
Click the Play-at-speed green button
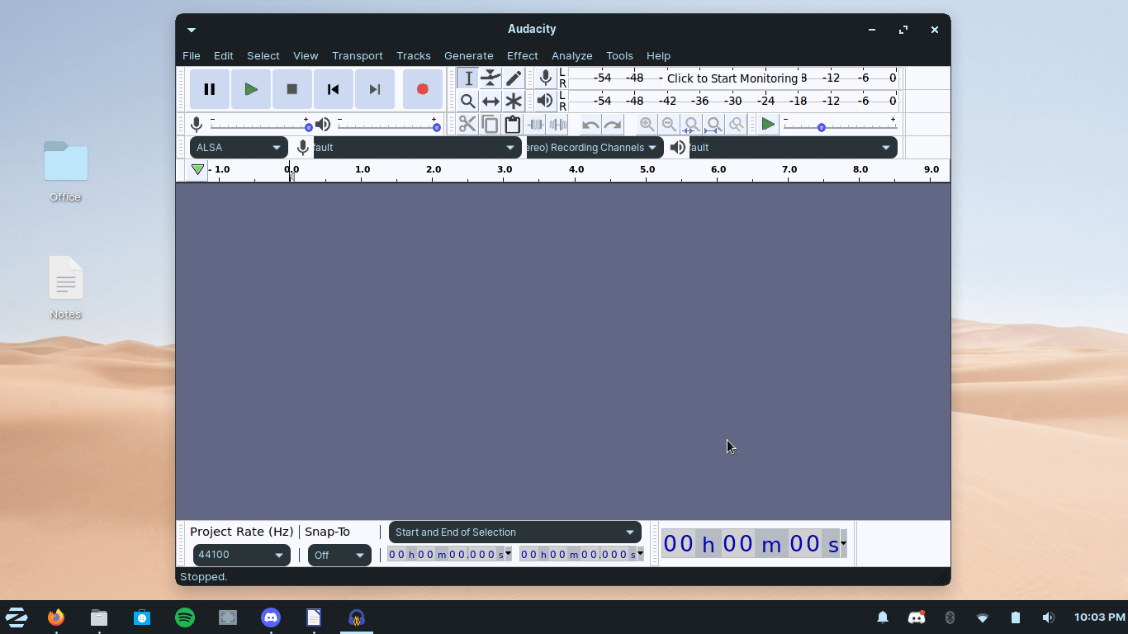pos(768,125)
